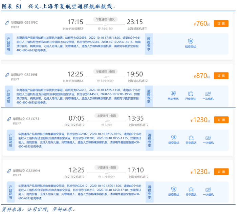The width and height of the screenshot is (237, 215).
Task: Click the 通程专享 label for flight G521F9C
Action: click(149, 44)
